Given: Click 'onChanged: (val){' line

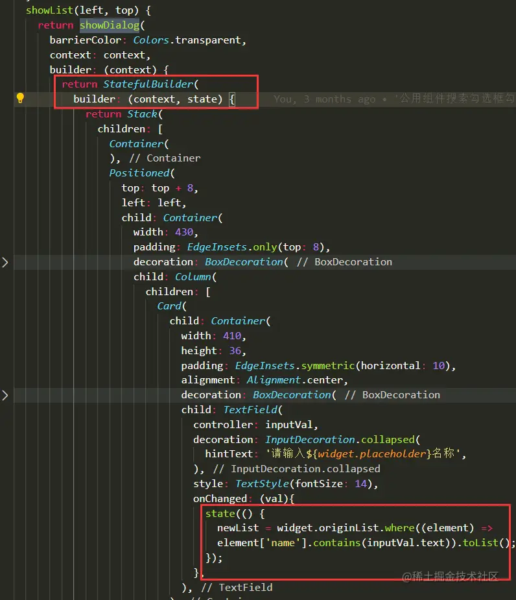Looking at the screenshot, I should [244, 499].
